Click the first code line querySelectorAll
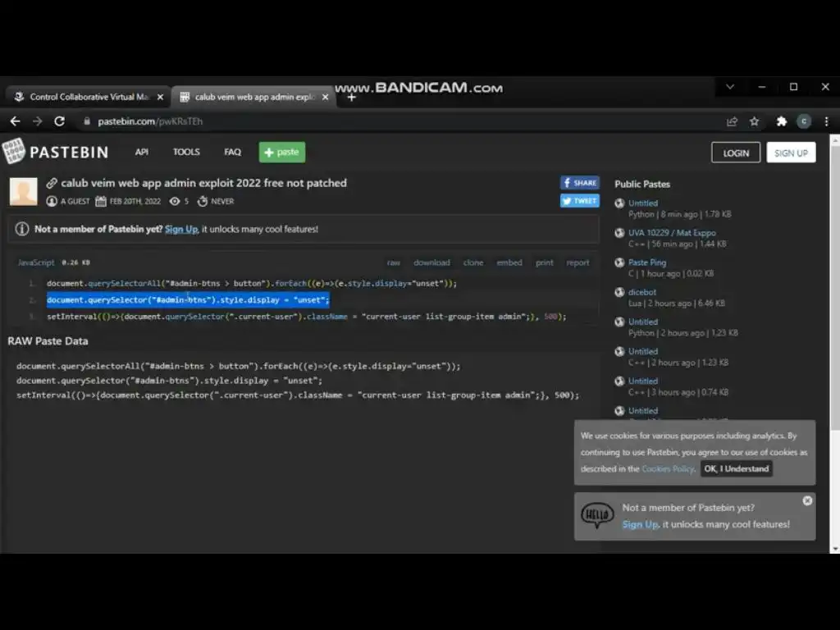The width and height of the screenshot is (840, 630). [x=252, y=283]
